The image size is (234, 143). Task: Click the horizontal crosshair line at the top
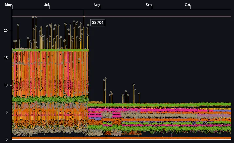(x=162, y=16)
